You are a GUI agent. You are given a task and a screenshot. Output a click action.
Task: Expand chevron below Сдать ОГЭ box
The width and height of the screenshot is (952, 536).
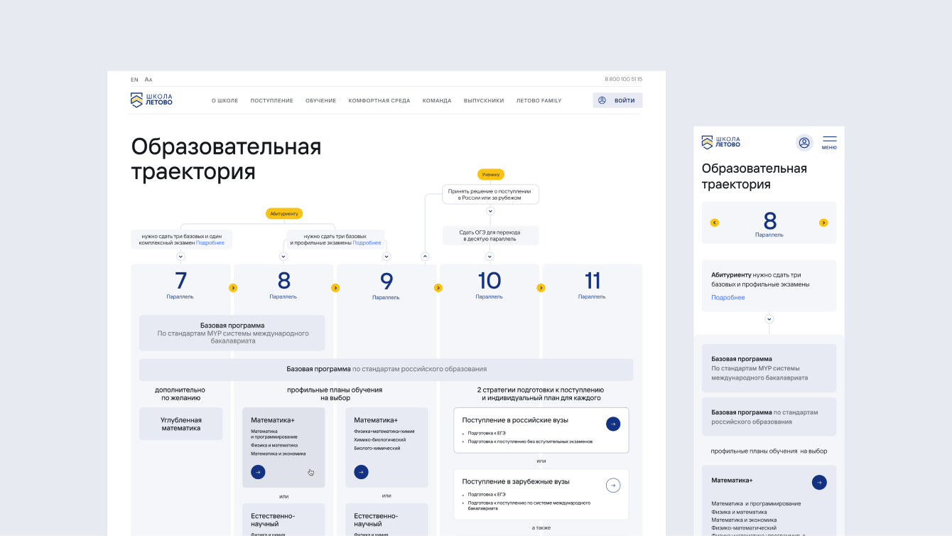click(x=489, y=257)
